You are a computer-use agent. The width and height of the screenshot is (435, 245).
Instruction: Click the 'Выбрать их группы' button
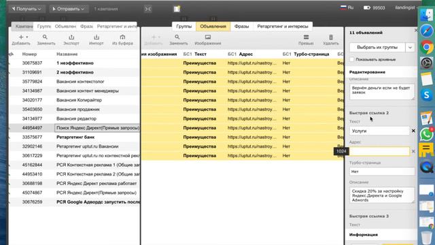click(x=377, y=47)
